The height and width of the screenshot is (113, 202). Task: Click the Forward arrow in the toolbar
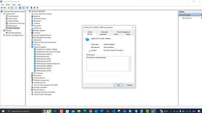point(5,8)
